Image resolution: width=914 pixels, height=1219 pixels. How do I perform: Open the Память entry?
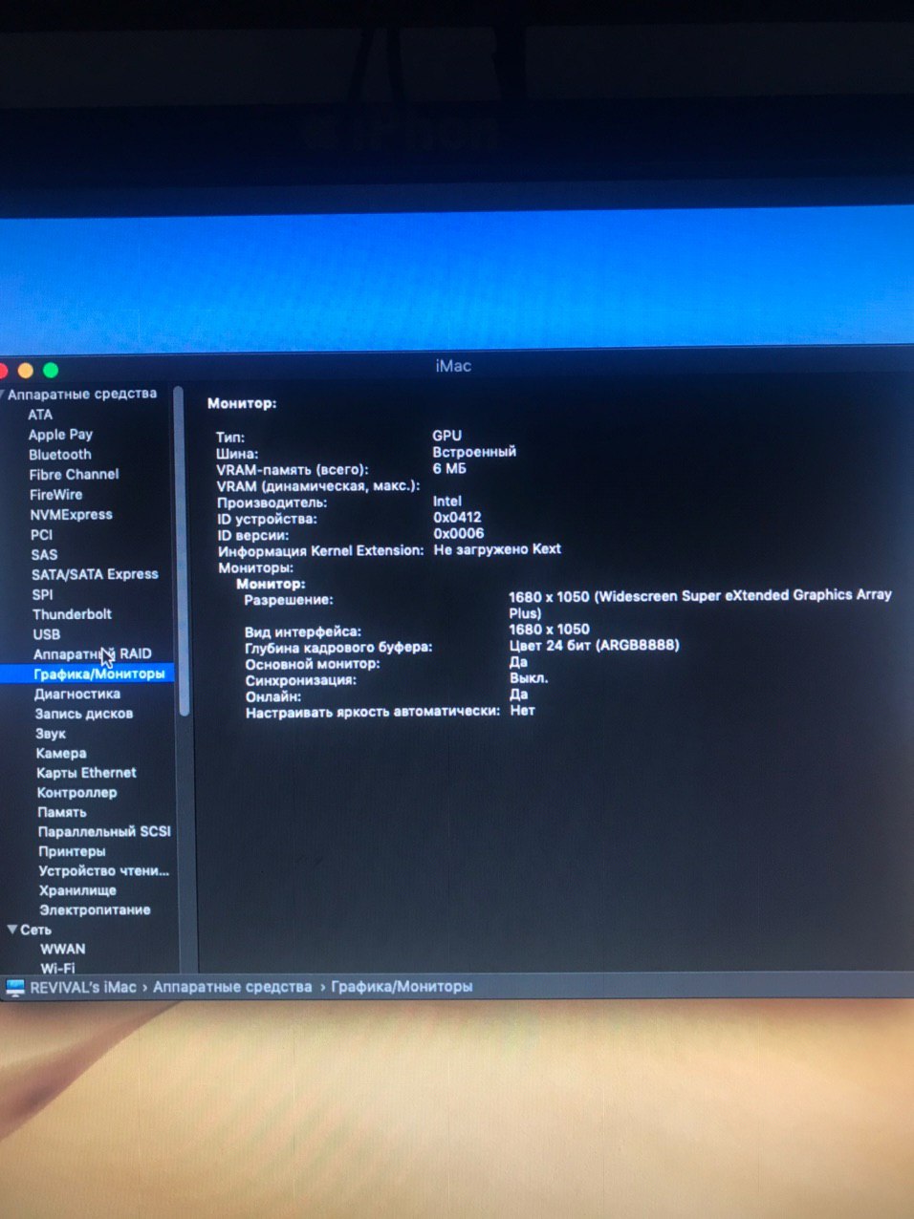pyautogui.click(x=62, y=812)
